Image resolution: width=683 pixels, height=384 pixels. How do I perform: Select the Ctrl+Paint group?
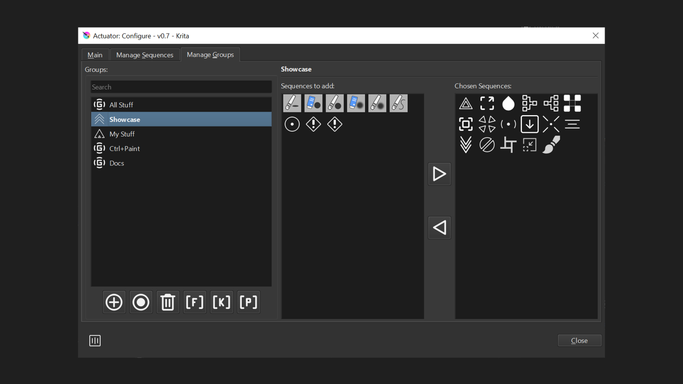point(124,148)
